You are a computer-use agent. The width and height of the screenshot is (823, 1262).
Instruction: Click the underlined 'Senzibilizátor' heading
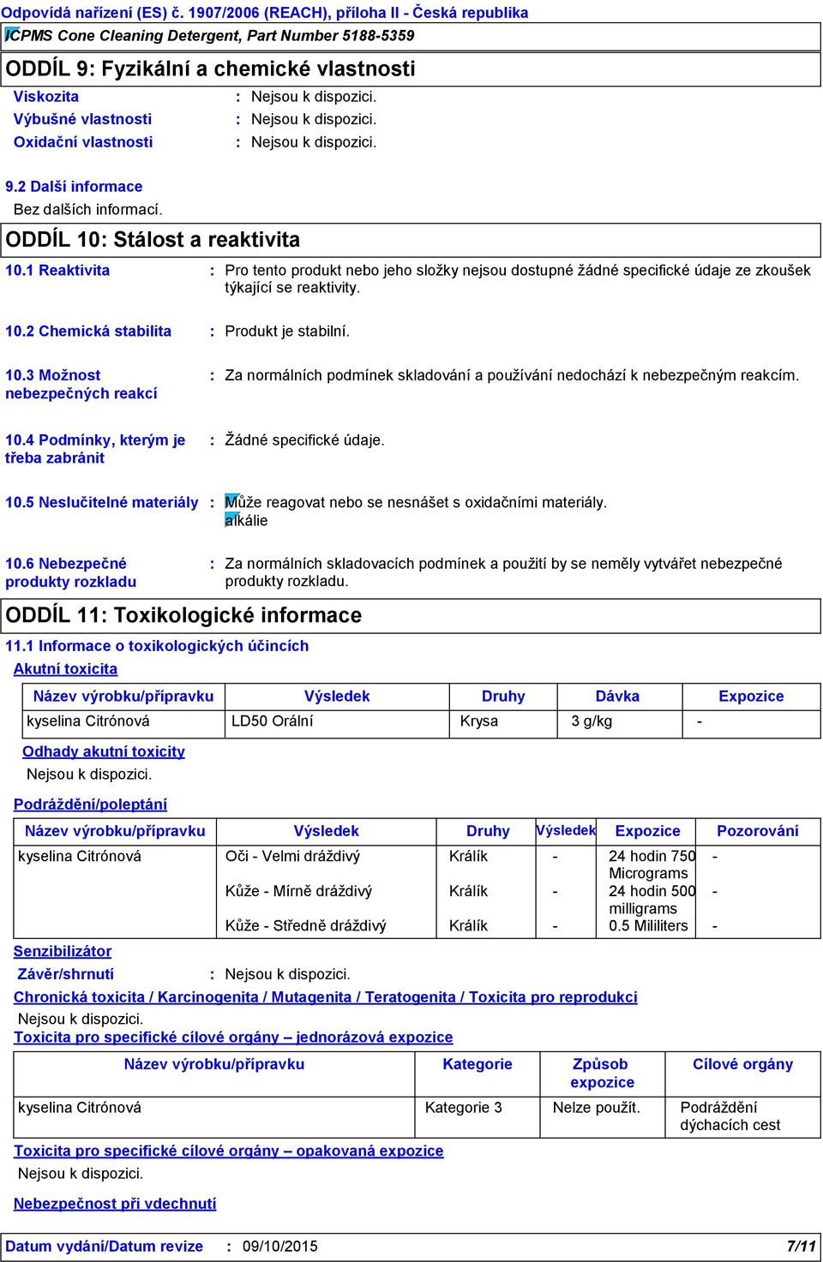click(63, 952)
